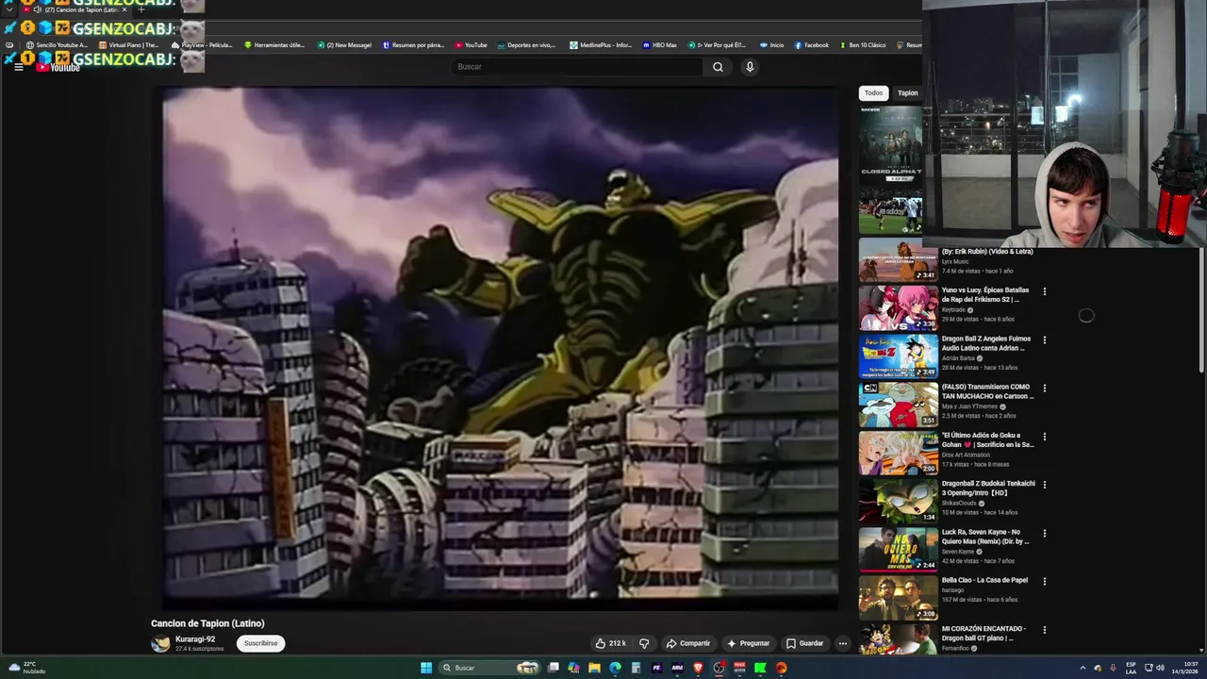Click the Drox Art Animation channel name
This screenshot has width=1207, height=679.
click(x=967, y=455)
